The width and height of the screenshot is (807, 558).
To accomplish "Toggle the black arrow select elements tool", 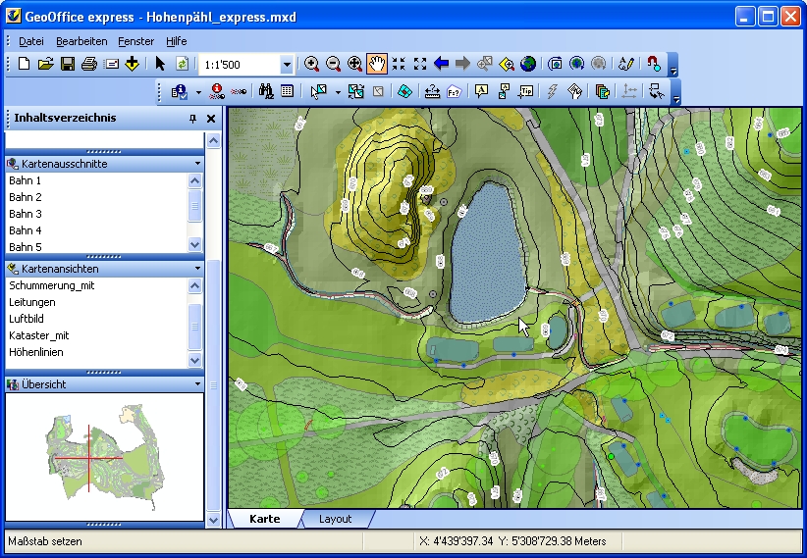I will click(161, 64).
